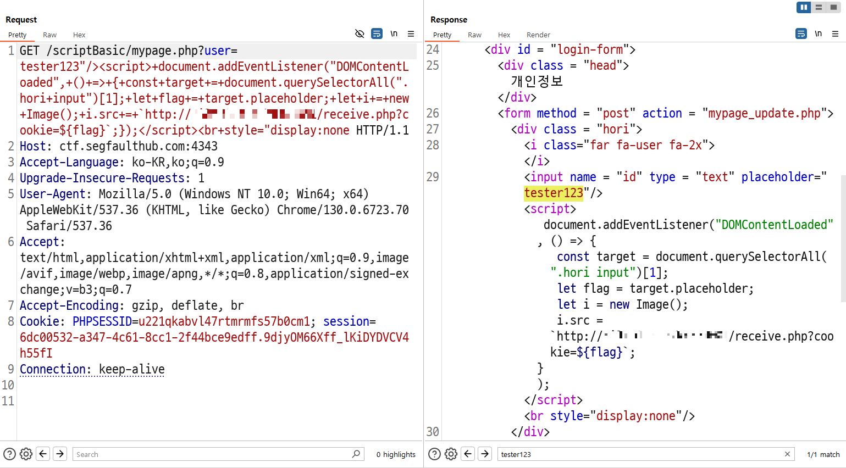This screenshot has height=468, width=846.
Task: Switch Request view to Raw tab
Action: click(x=49, y=35)
